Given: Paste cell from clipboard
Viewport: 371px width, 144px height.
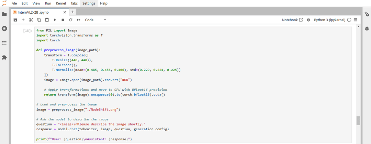Looking at the screenshot, I should tap(47, 20).
